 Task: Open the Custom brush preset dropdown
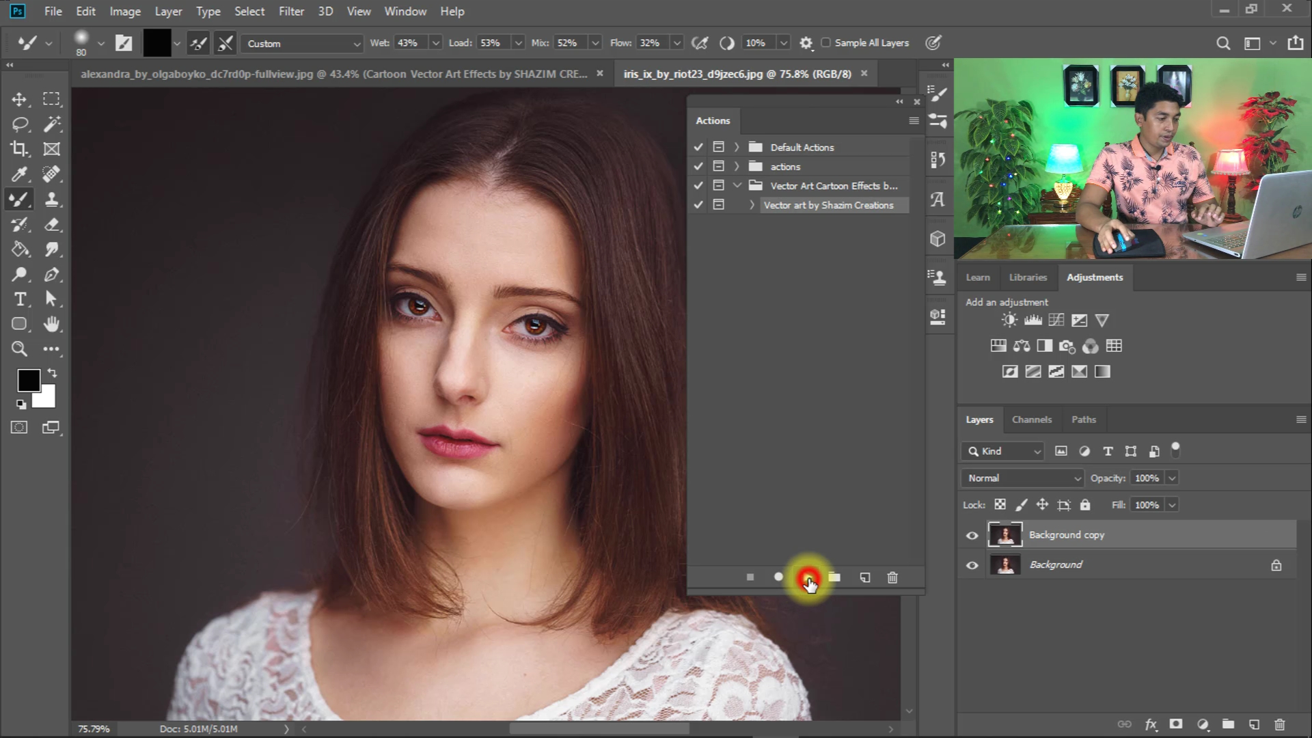(302, 44)
